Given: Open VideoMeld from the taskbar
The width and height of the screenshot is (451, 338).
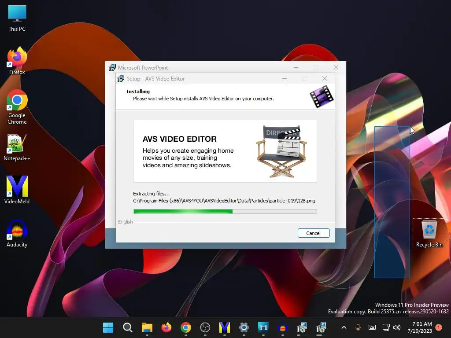Looking at the screenshot, I should pos(224,327).
